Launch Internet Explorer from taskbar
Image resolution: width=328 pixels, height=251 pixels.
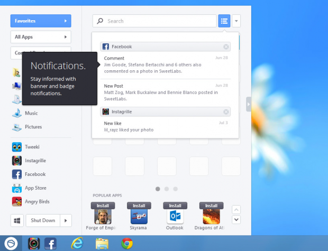[77, 244]
